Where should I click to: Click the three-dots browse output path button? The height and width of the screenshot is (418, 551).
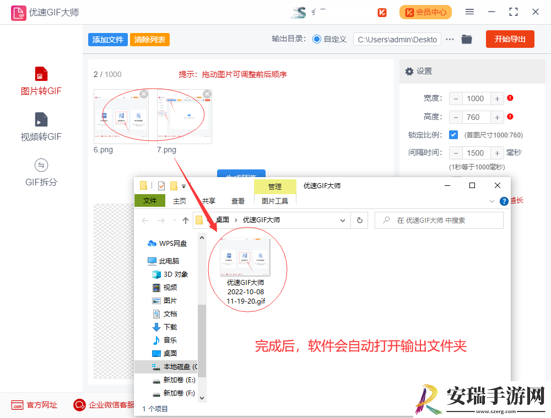coord(450,39)
